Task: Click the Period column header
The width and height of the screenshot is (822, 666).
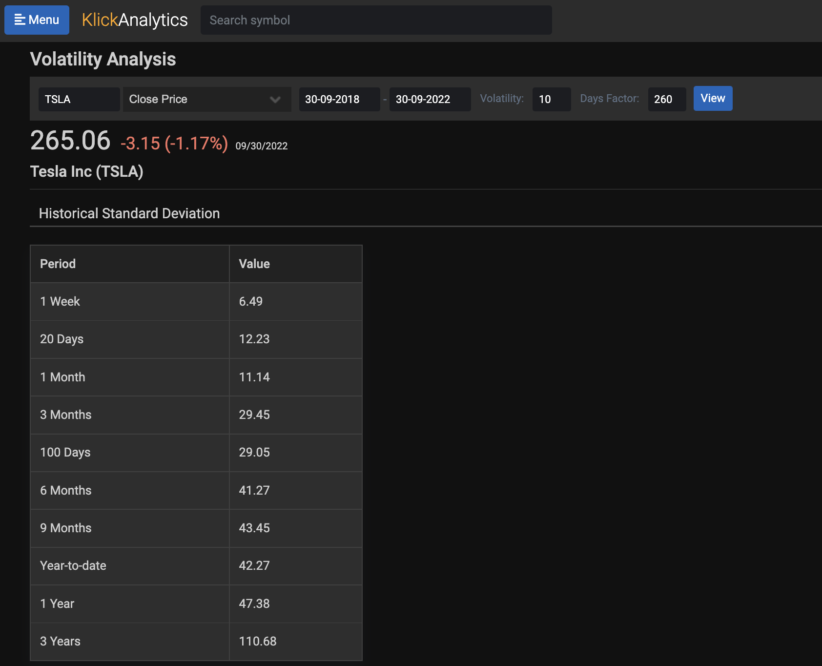Action: coord(58,264)
